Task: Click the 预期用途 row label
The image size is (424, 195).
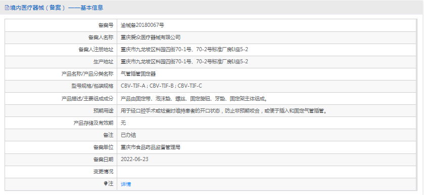Action: (x=103, y=111)
